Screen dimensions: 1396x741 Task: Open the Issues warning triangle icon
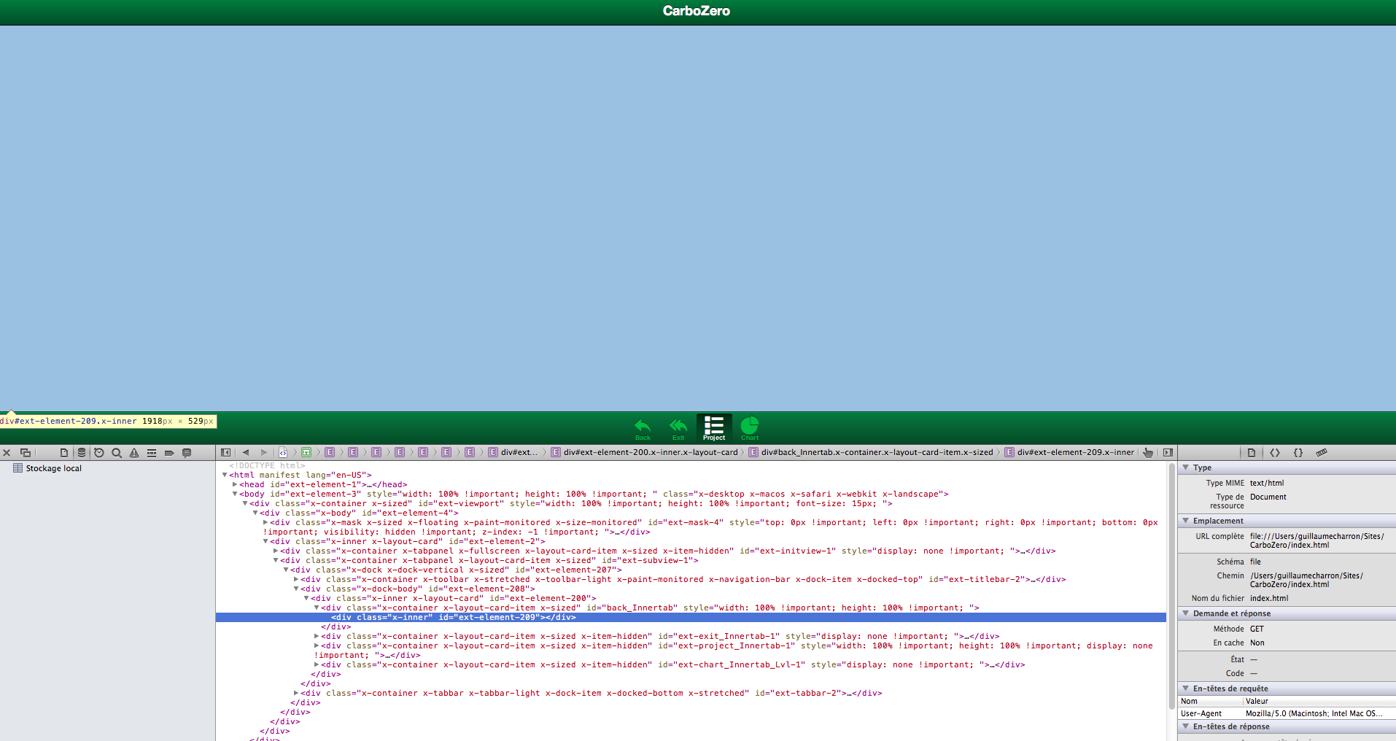134,453
